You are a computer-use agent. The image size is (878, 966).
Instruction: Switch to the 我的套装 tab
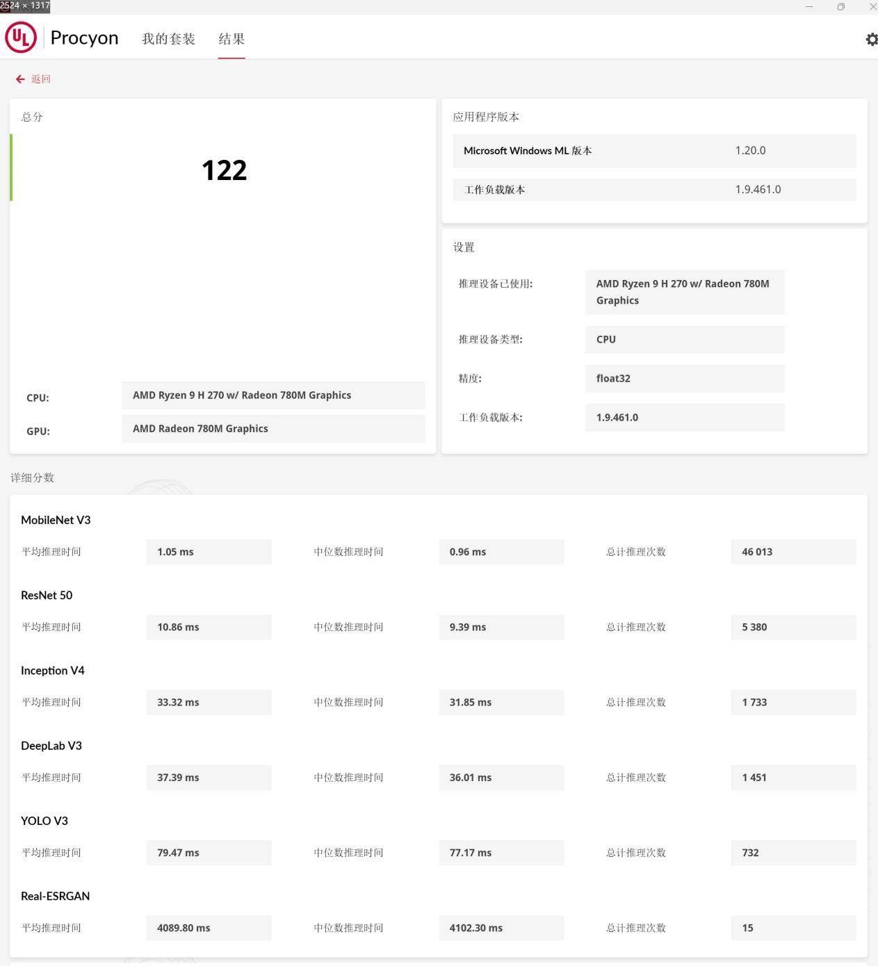[168, 39]
